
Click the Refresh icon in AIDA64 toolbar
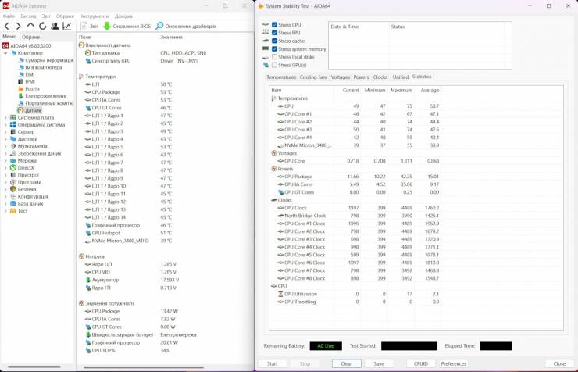[x=43, y=26]
